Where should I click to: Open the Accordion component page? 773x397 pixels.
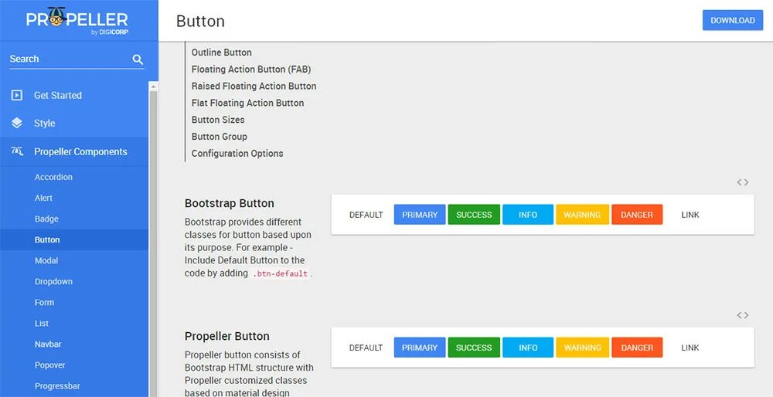pyautogui.click(x=53, y=177)
